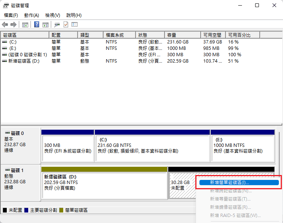Sort by the 狀態 column header
The image size is (283, 223).
click(150, 35)
